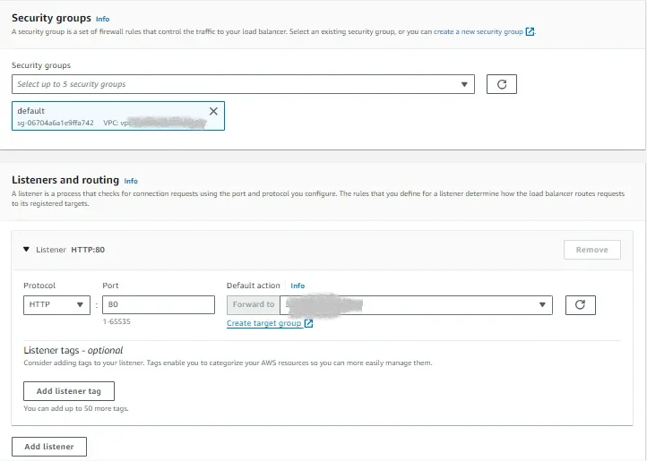Open Info link beside Listeners and routing
This screenshot has height=461, width=647.
[x=131, y=181]
